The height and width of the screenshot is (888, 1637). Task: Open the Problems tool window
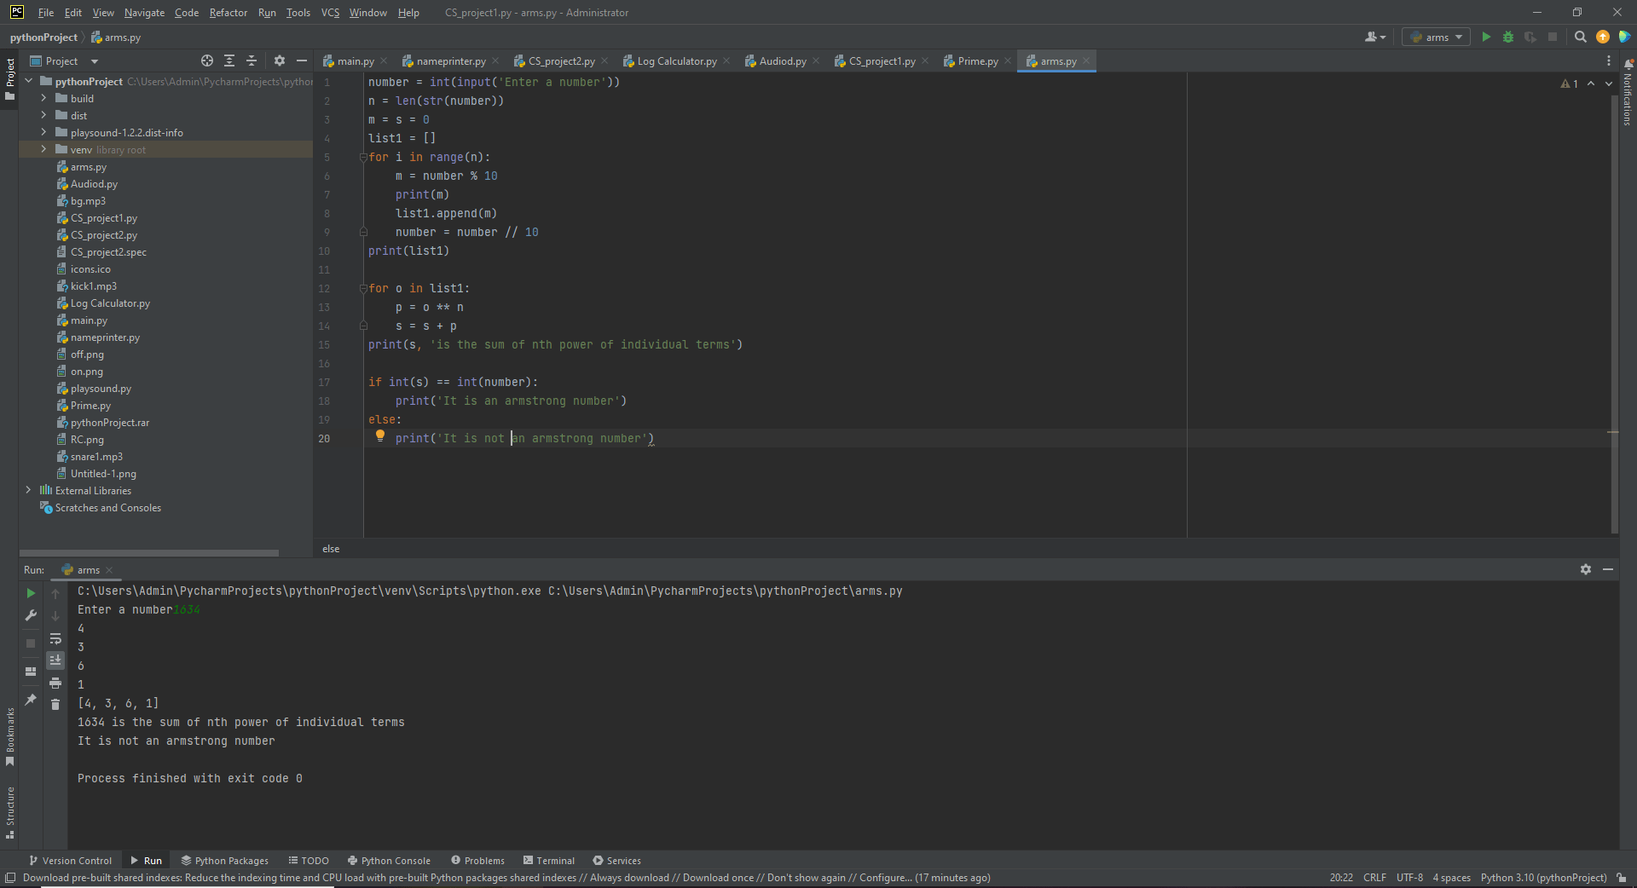tap(478, 861)
